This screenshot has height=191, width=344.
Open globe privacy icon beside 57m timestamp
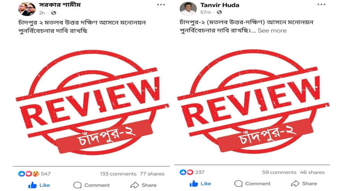point(219,12)
